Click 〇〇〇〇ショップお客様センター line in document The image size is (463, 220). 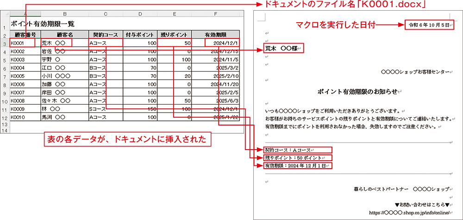[x=415, y=72]
